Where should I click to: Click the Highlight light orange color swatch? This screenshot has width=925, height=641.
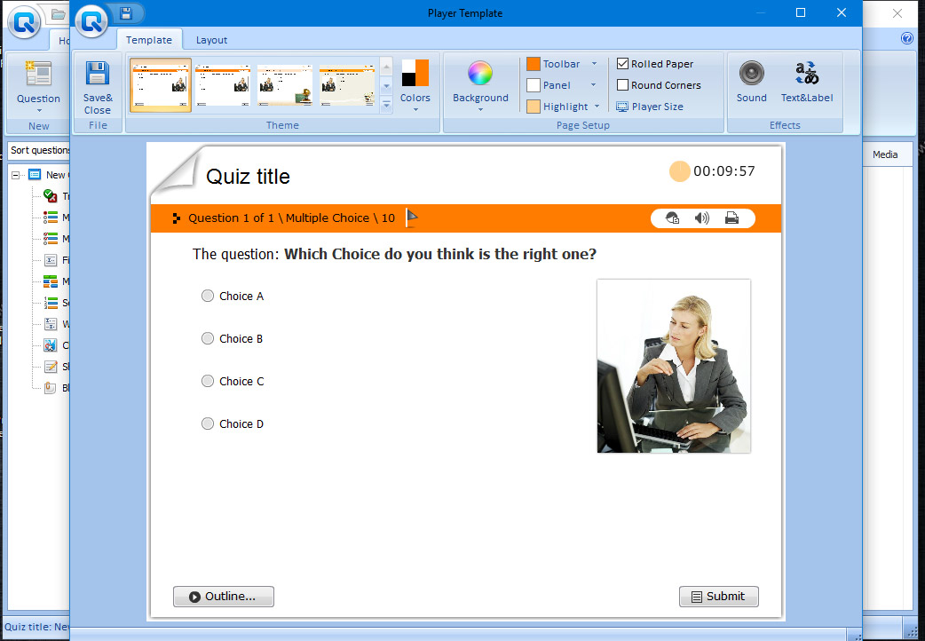(x=534, y=107)
